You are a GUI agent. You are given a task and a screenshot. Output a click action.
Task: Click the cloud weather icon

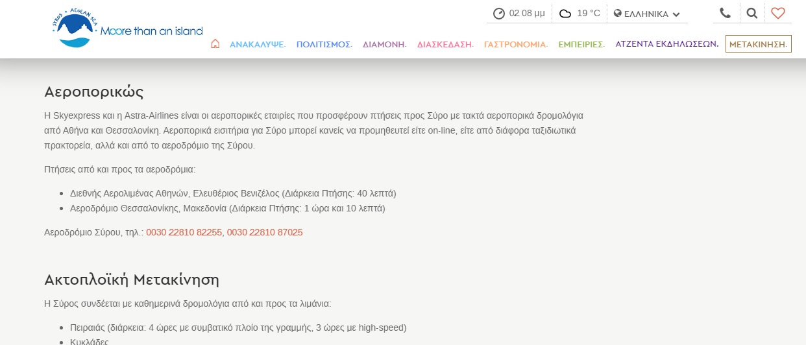[x=565, y=14]
